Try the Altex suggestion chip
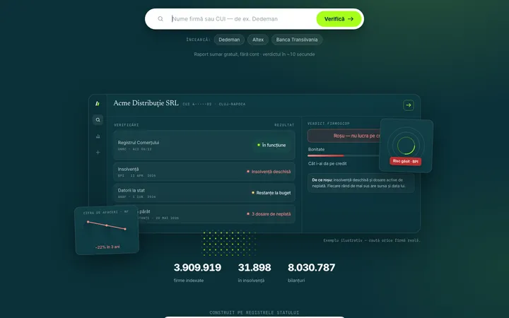 (x=258, y=40)
